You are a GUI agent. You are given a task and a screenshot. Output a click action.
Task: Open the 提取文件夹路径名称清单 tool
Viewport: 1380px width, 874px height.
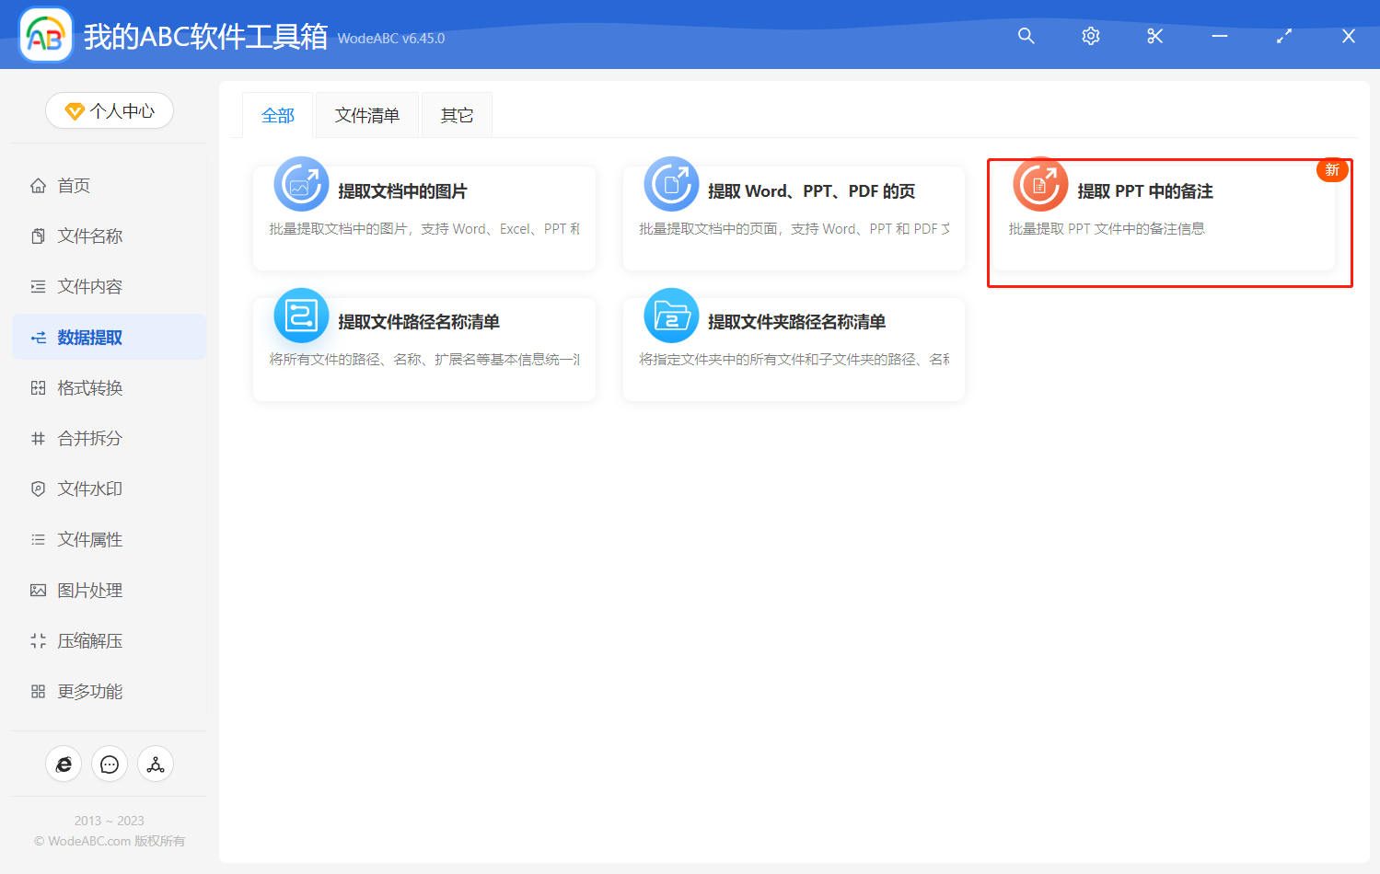794,350
